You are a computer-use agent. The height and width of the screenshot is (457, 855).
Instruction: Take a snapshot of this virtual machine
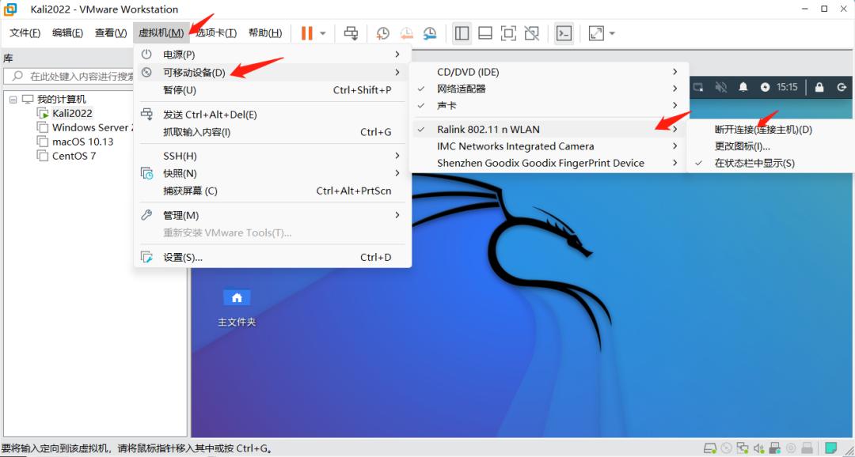382,33
